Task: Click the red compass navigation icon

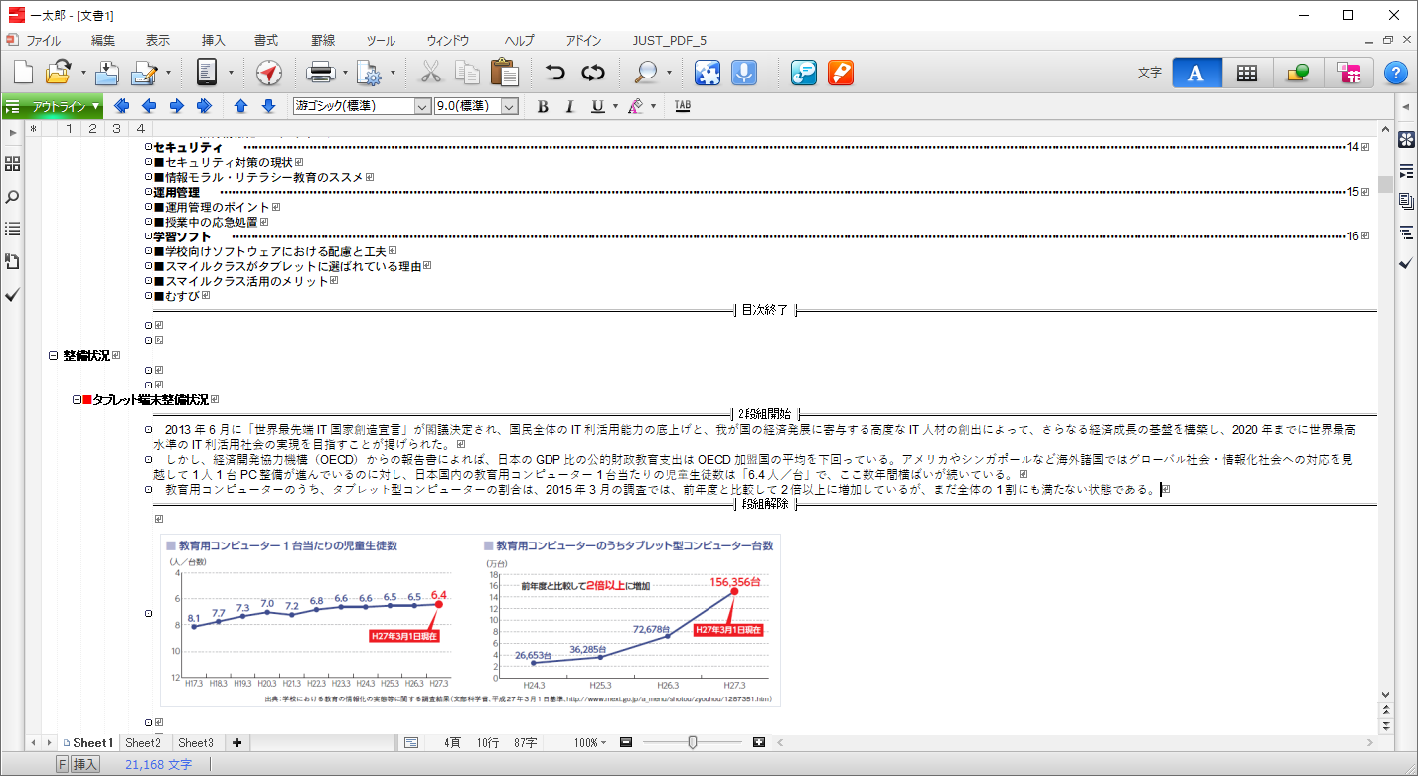Action: 269,73
